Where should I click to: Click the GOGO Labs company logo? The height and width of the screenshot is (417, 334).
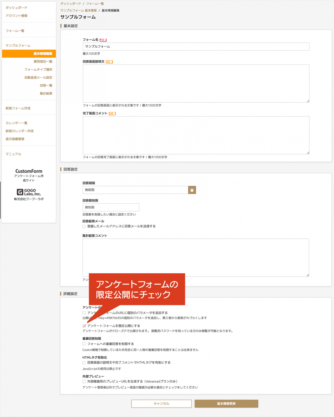pos(28,192)
